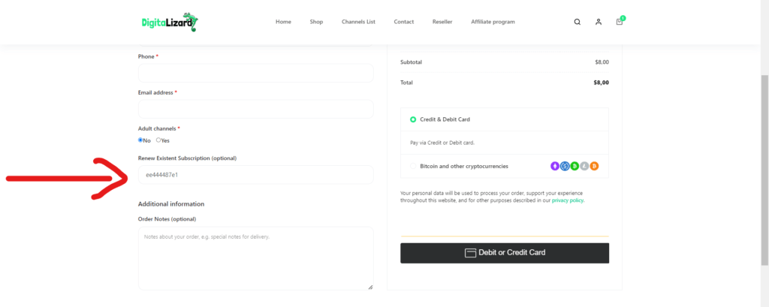
Task: Focus the Email address input field
Action: 256,109
